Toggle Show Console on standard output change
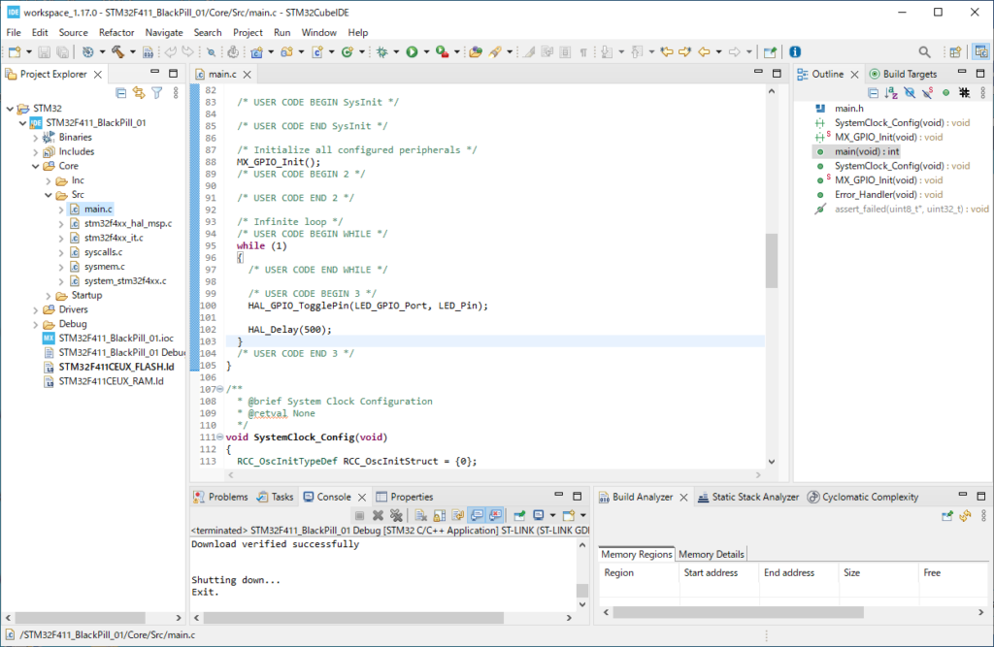 pos(477,515)
